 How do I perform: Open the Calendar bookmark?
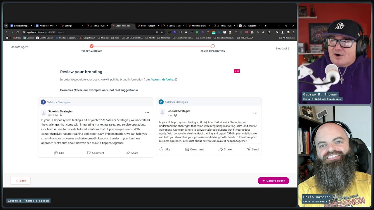tap(29, 38)
